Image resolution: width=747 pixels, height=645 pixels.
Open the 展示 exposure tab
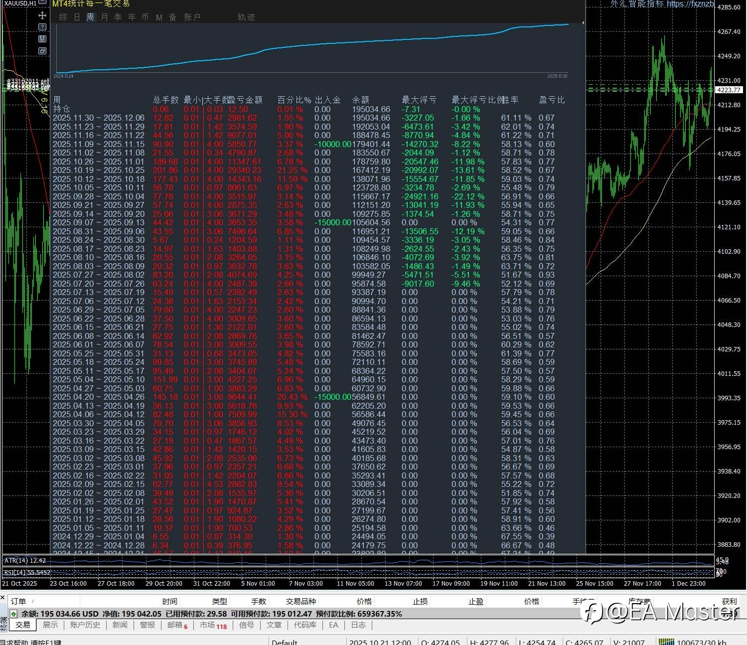tap(50, 625)
